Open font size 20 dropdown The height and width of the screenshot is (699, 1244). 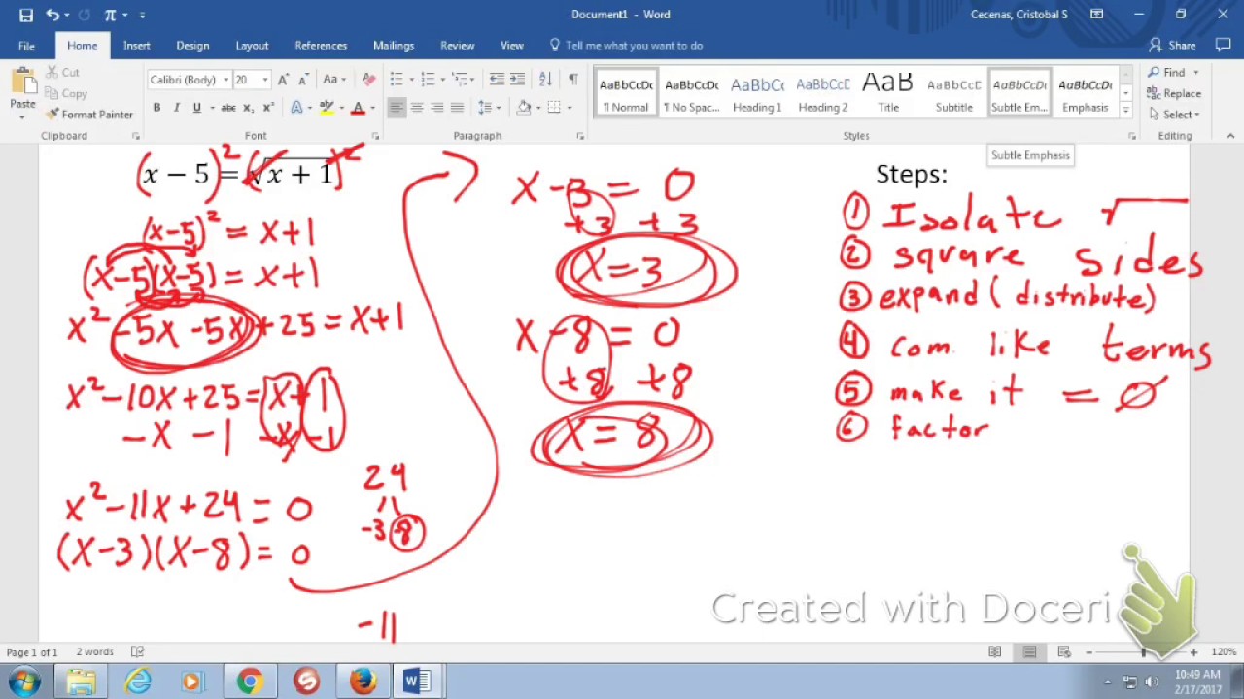tap(265, 80)
